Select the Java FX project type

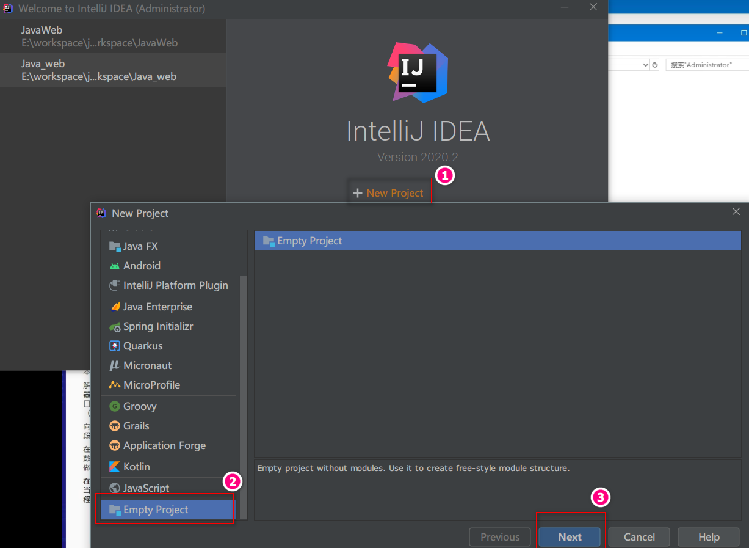click(x=168, y=246)
